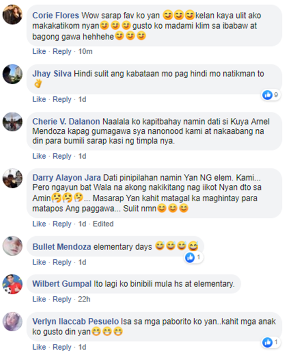The height and width of the screenshot is (358, 298).
Task: Open the 22h timestamp of Wilbert's comment
Action: point(84,299)
